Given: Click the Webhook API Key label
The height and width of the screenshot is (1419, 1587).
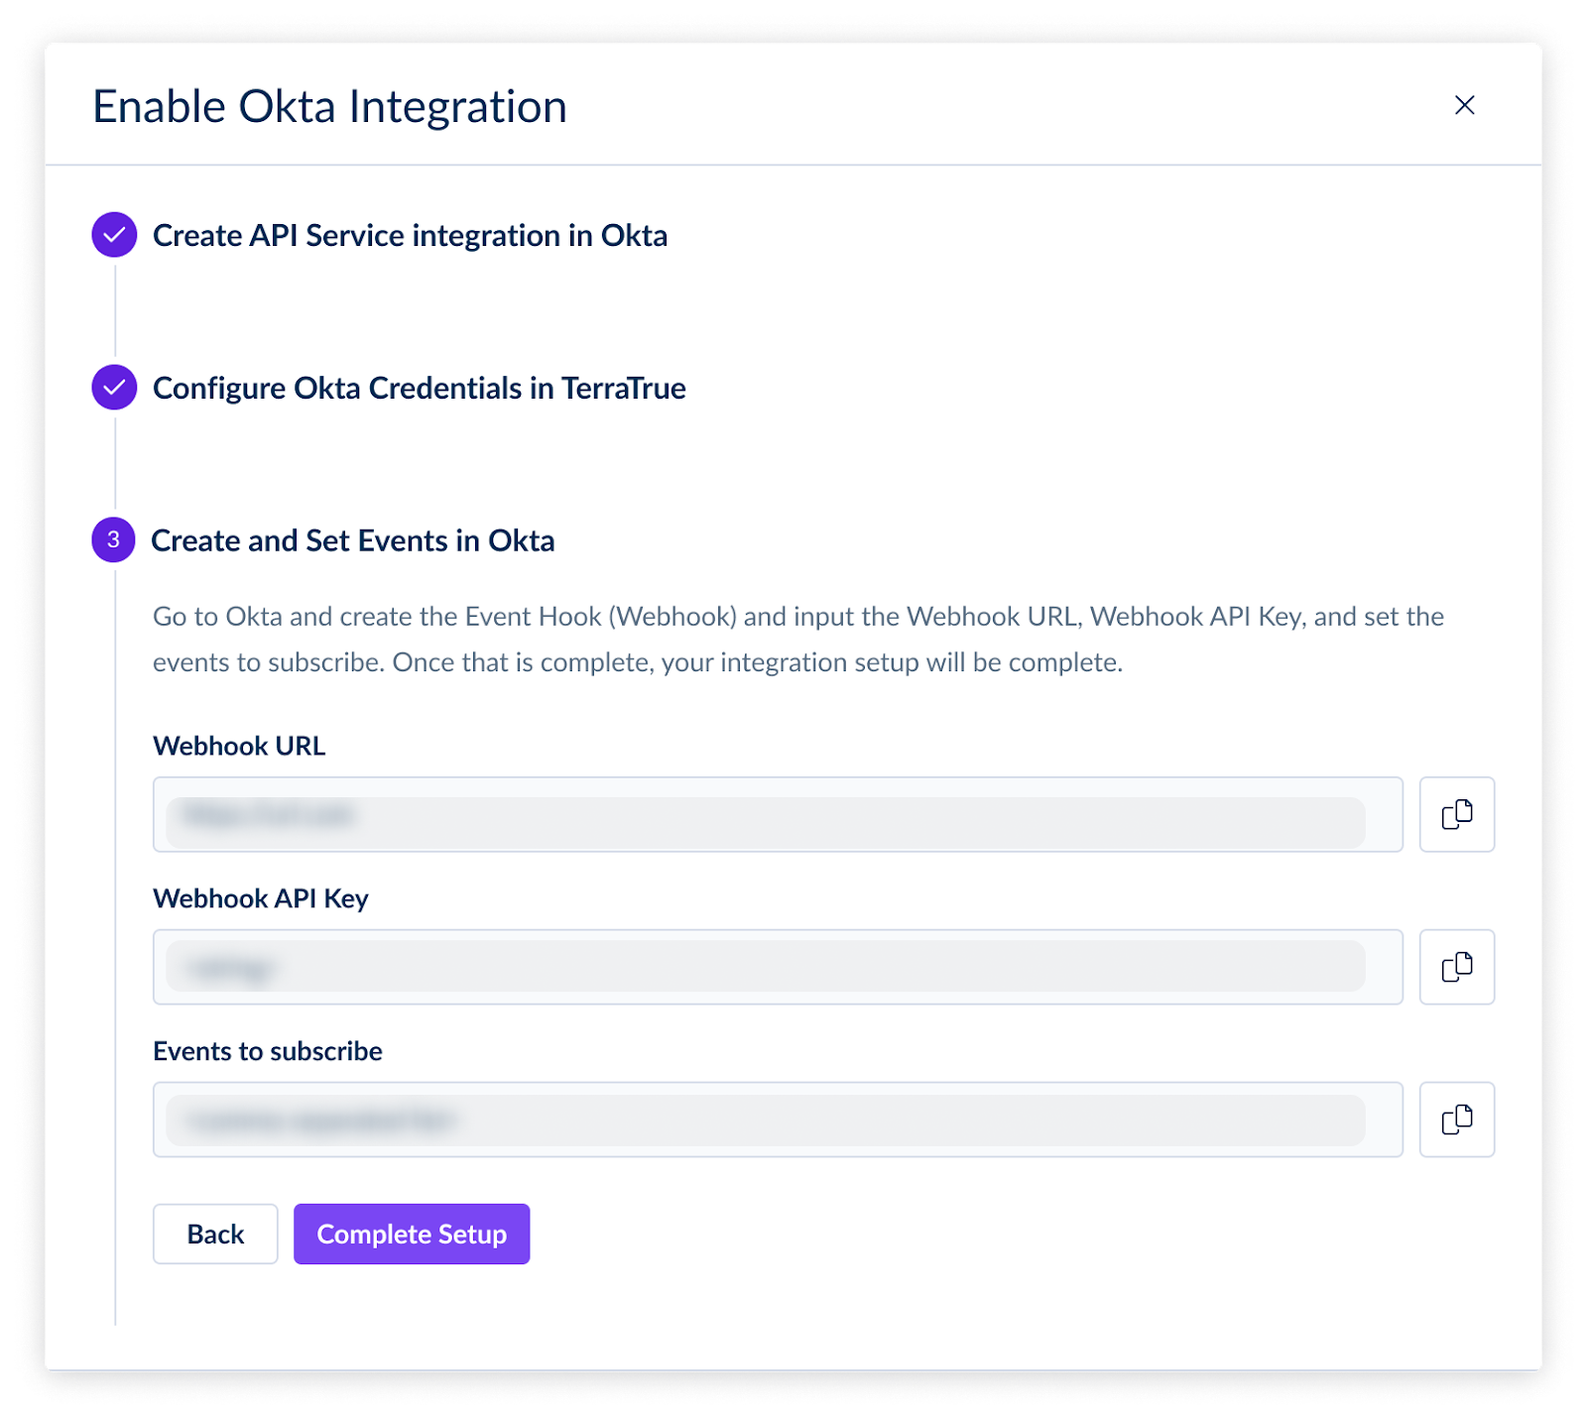Looking at the screenshot, I should tap(261, 898).
